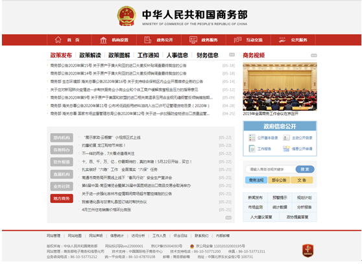Click the document icon for 政务公开
Viewport: 362px width, 264px height.
click(x=147, y=40)
